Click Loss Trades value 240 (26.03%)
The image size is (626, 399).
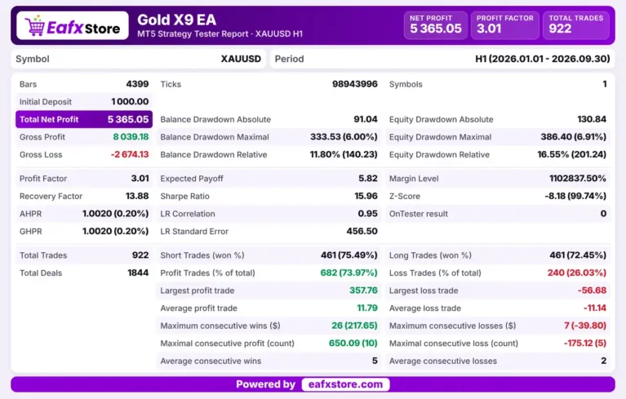pyautogui.click(x=576, y=273)
